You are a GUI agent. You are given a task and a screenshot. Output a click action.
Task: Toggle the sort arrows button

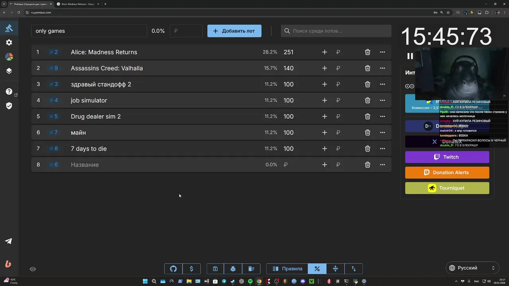click(354, 269)
